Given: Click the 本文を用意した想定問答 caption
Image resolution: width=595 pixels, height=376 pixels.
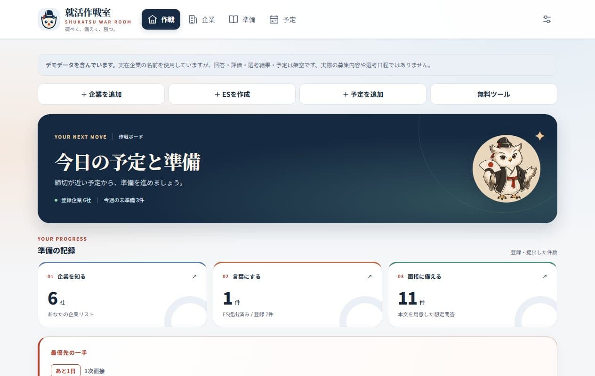Looking at the screenshot, I should (426, 314).
